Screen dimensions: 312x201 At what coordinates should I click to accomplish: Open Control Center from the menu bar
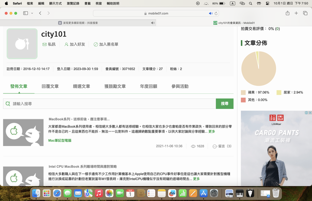[267, 3]
